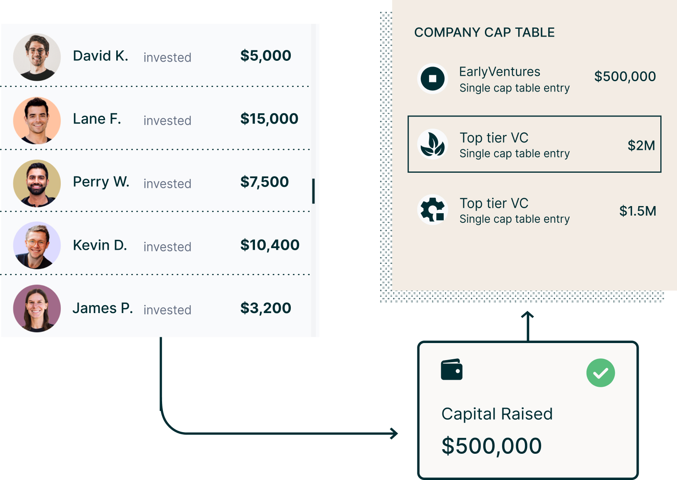Click the Capital Raised $500,000 total

tap(492, 446)
